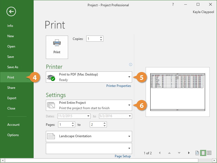Image resolution: width=217 pixels, height=163 pixels.
Task: Open Landscape Orientation dropdown
Action: coord(129,136)
